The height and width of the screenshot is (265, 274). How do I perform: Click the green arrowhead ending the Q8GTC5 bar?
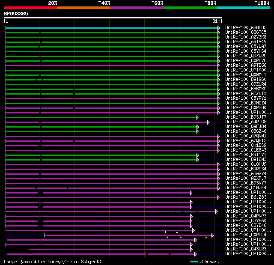point(219,33)
